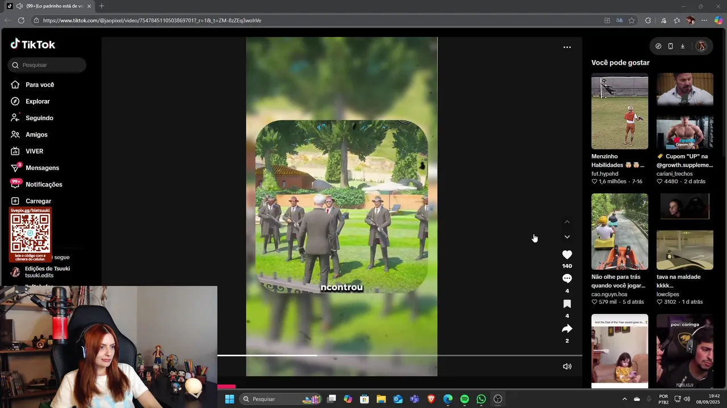Open a new browser tab with plus
This screenshot has width=727, height=408.
[102, 6]
